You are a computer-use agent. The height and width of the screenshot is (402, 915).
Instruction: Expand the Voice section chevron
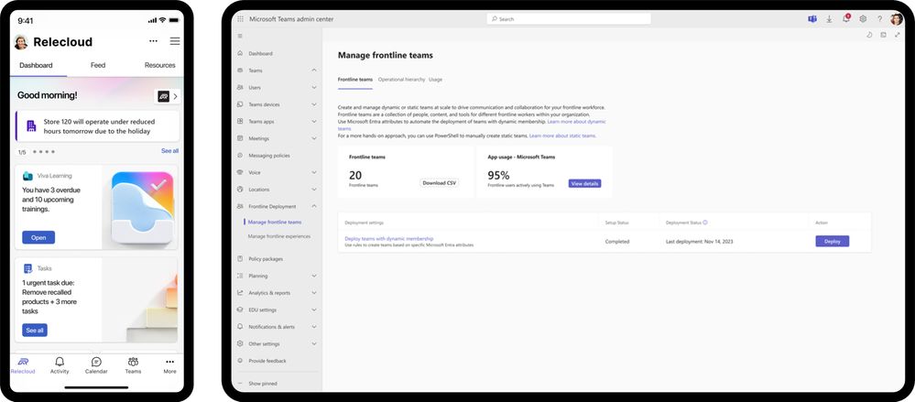(314, 173)
